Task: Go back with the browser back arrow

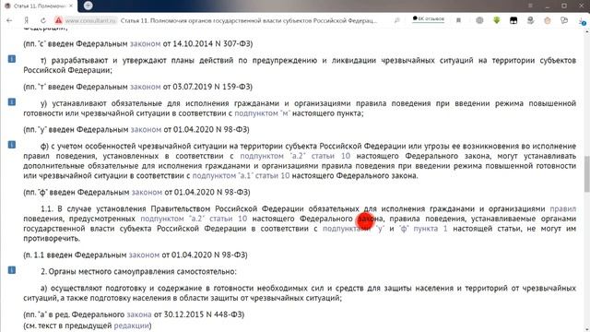Action: pyautogui.click(x=9, y=20)
